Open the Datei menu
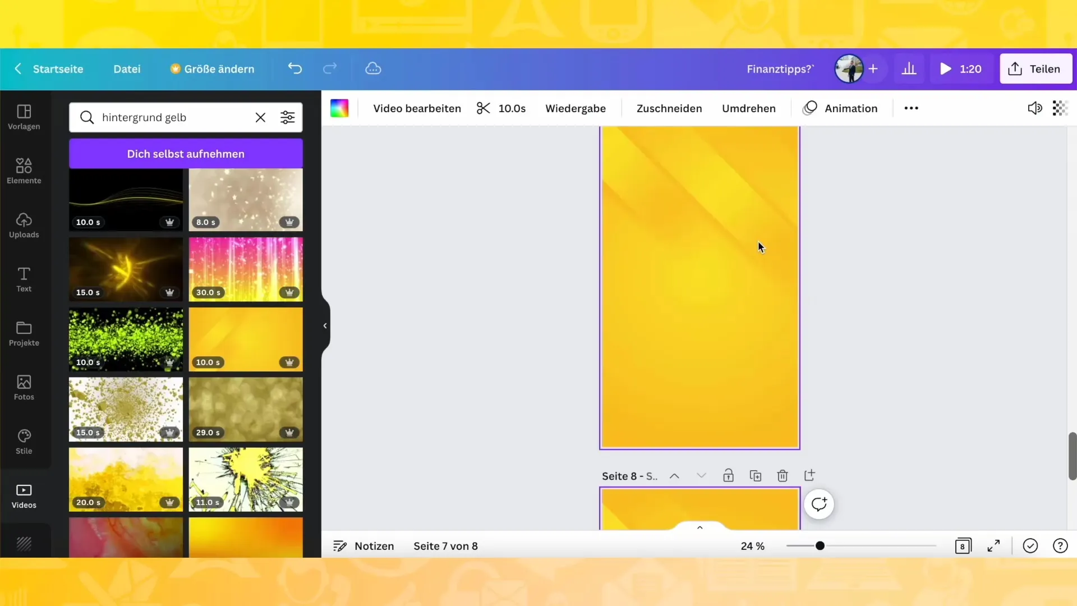The image size is (1077, 606). pyautogui.click(x=127, y=68)
